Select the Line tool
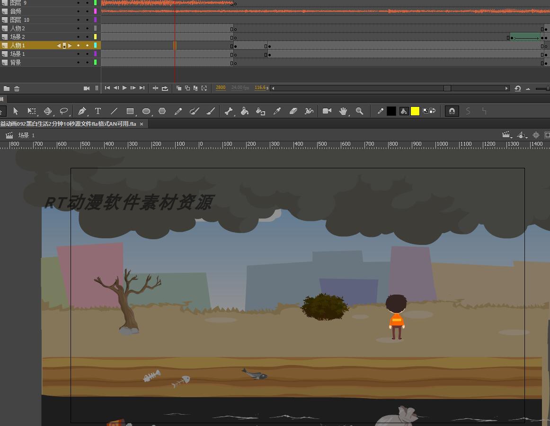The height and width of the screenshot is (426, 550). [x=114, y=111]
